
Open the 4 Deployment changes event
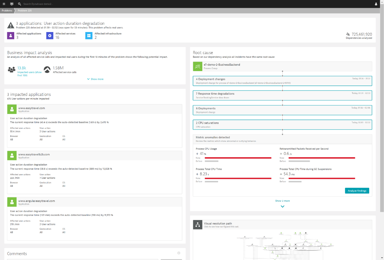coord(283,81)
